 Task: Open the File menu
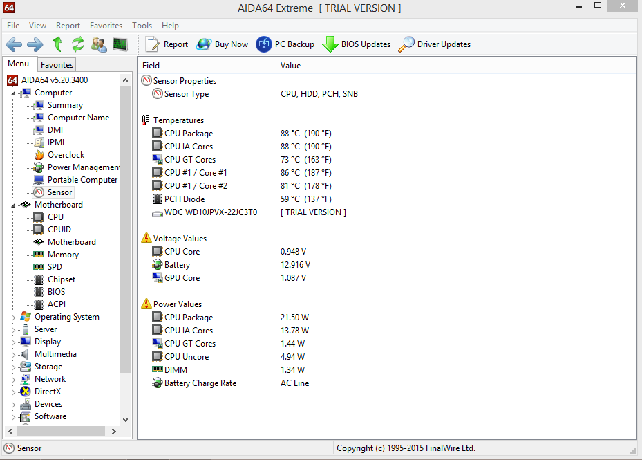tap(13, 26)
